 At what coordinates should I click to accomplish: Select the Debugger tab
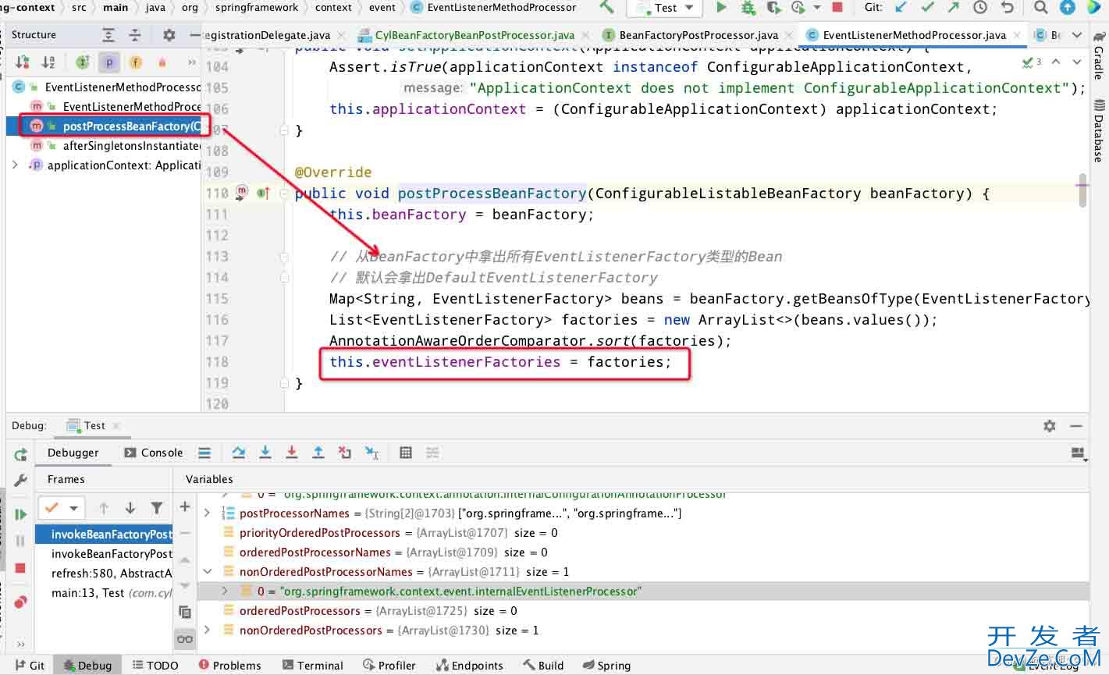(x=73, y=453)
